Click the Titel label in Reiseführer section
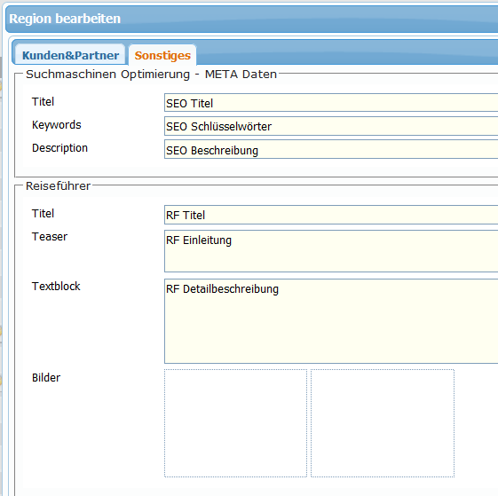This screenshot has height=496, width=498. click(43, 213)
